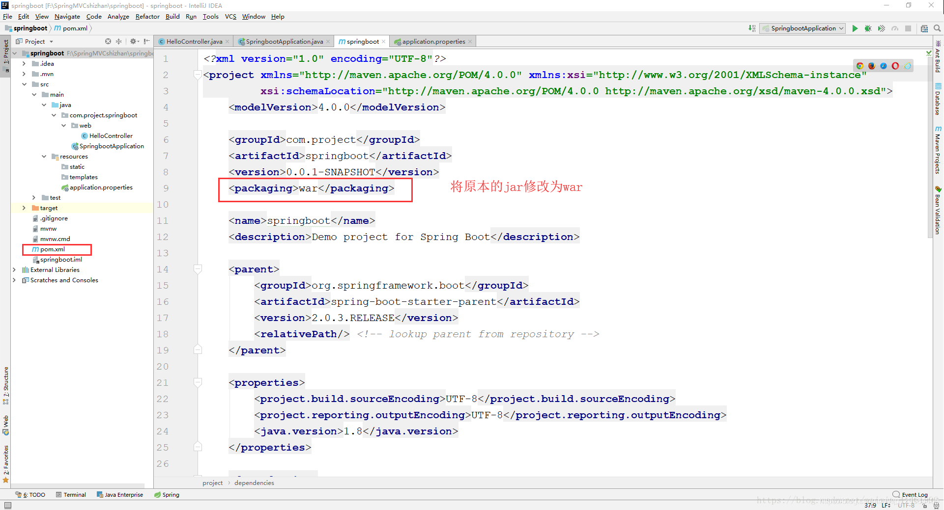Open Project panel gear settings
This screenshot has width=944, height=510.
[x=133, y=42]
